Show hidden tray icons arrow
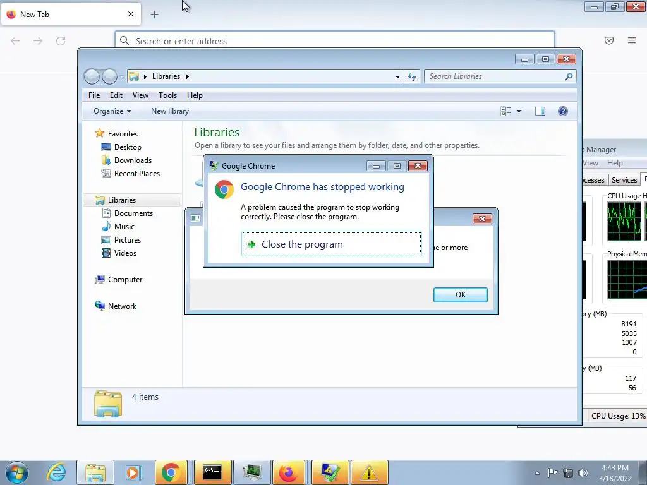The height and width of the screenshot is (485, 647). click(537, 473)
